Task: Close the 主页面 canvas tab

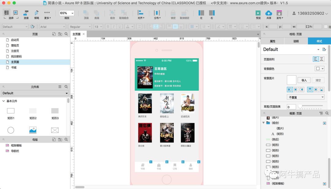Action: (84, 34)
